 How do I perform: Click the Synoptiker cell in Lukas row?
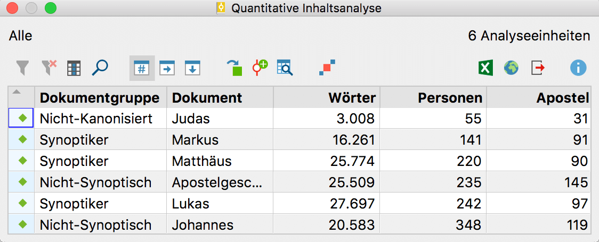[x=101, y=204]
